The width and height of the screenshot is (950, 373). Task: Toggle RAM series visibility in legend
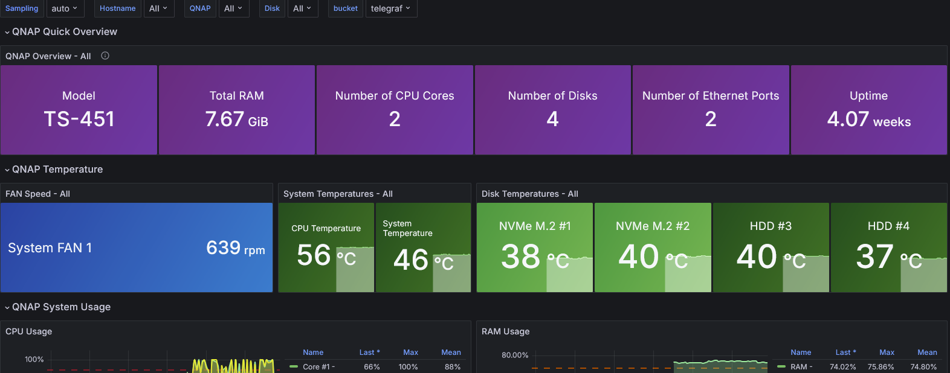pyautogui.click(x=801, y=367)
